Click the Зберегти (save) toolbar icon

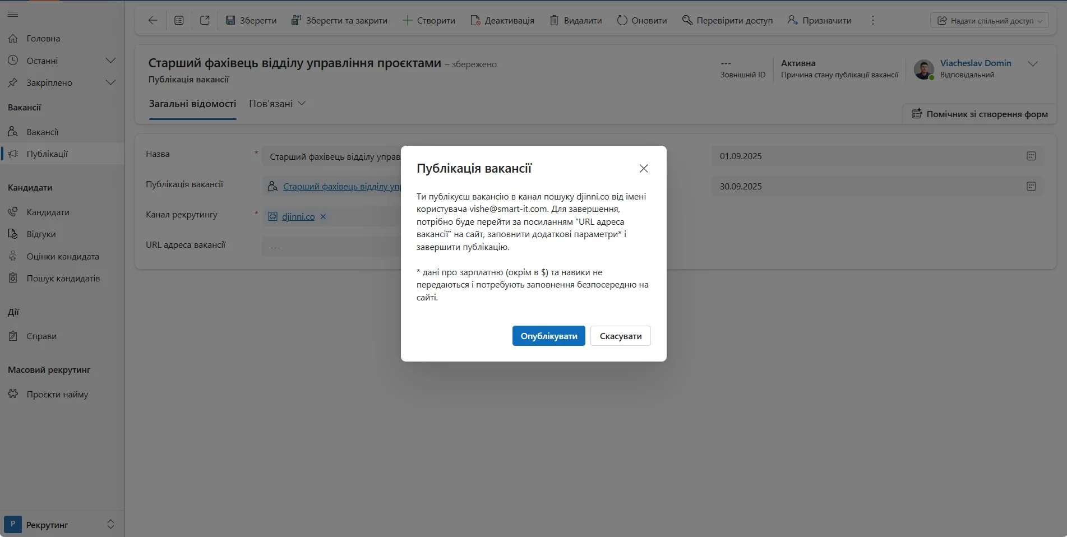tap(230, 20)
